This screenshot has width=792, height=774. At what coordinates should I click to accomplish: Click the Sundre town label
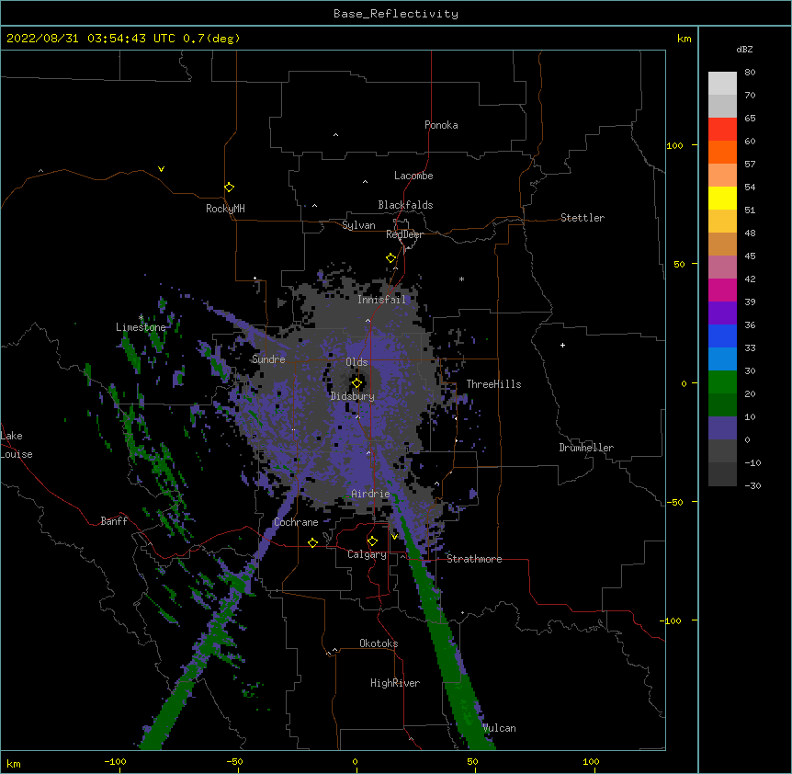[x=268, y=359]
